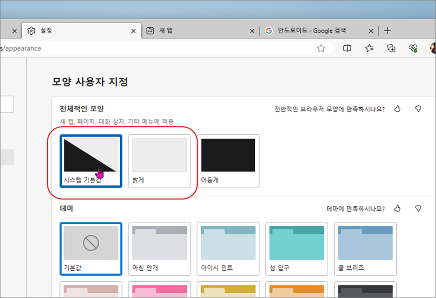Open Collections icon in toolbar
Image resolution: width=436 pixels, height=298 pixels.
click(x=391, y=48)
